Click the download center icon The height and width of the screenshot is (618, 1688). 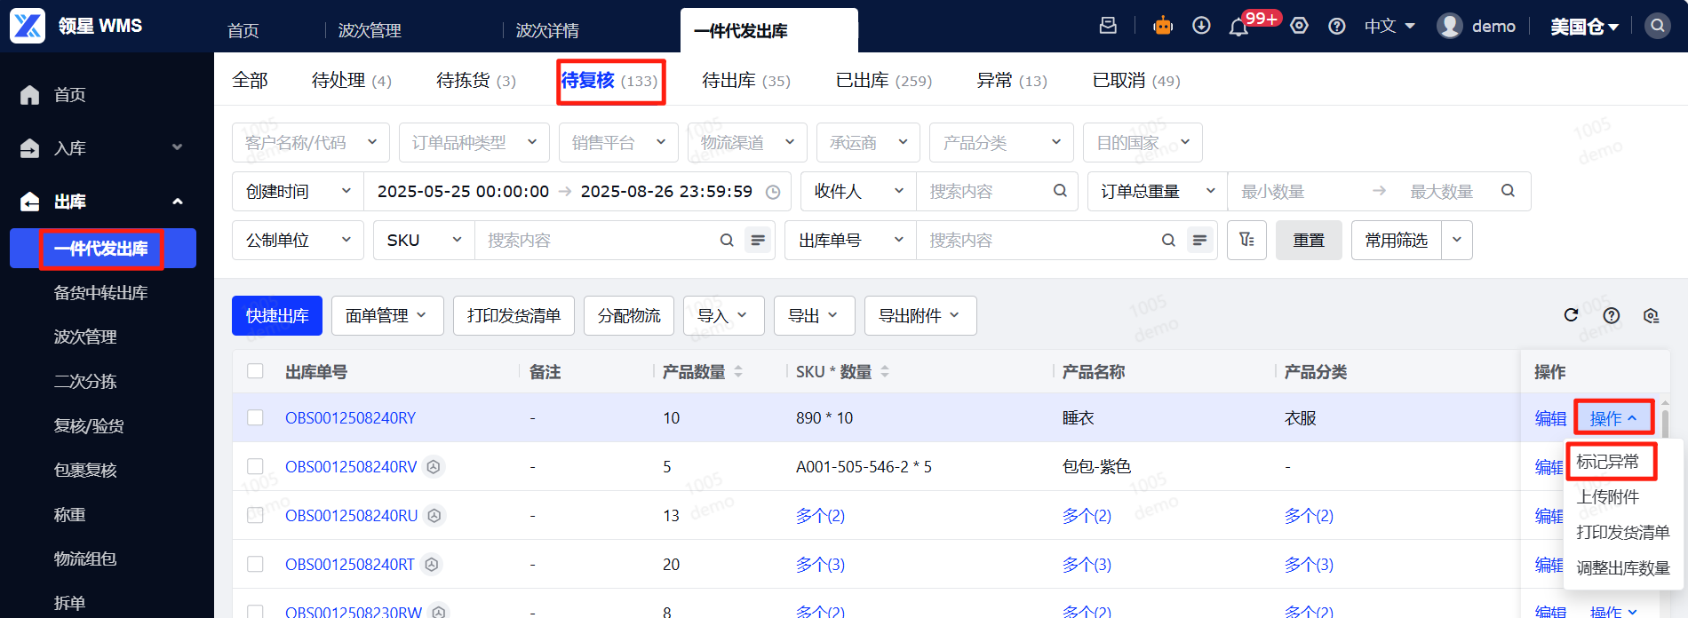[x=1201, y=26]
